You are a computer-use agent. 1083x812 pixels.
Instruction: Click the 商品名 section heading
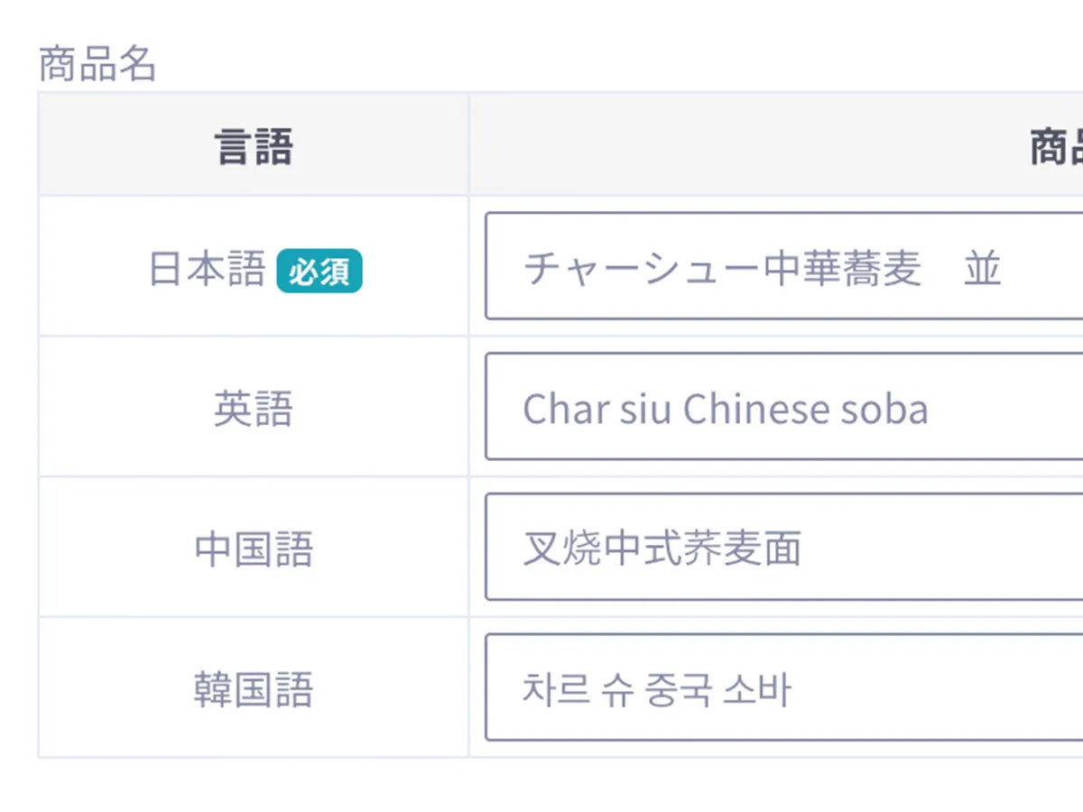[x=97, y=65]
